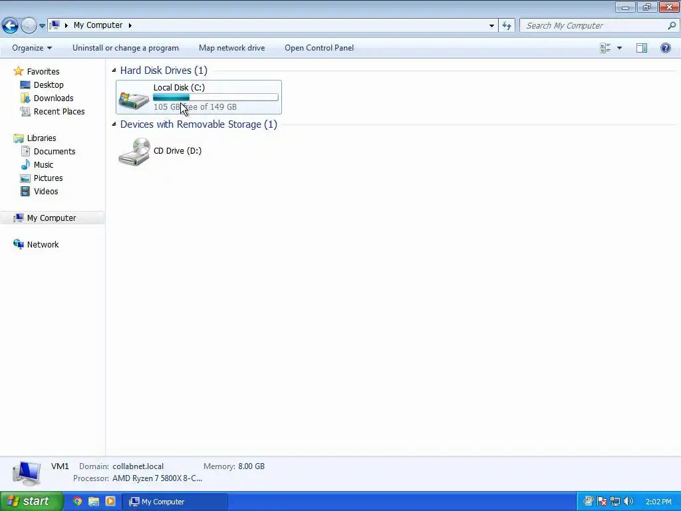Restore down the My Computer window
681x511 pixels.
[x=647, y=7]
